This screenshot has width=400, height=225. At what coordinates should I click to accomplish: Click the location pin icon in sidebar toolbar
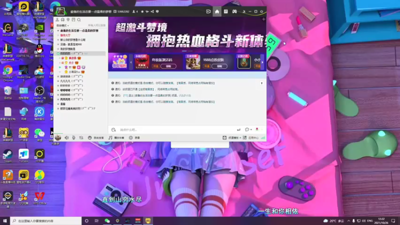(x=68, y=19)
